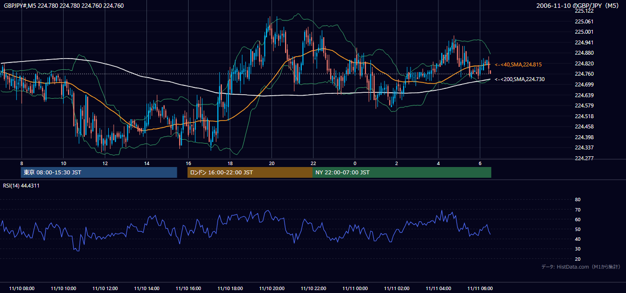Click the orange 40,SMA,224.815 label
The height and width of the screenshot is (293, 626).
pos(518,64)
